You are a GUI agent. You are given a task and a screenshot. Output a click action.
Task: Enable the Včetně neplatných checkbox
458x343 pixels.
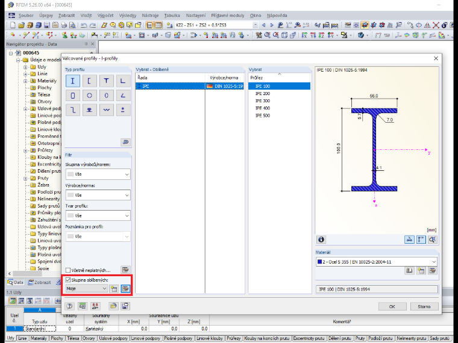pyautogui.click(x=68, y=270)
